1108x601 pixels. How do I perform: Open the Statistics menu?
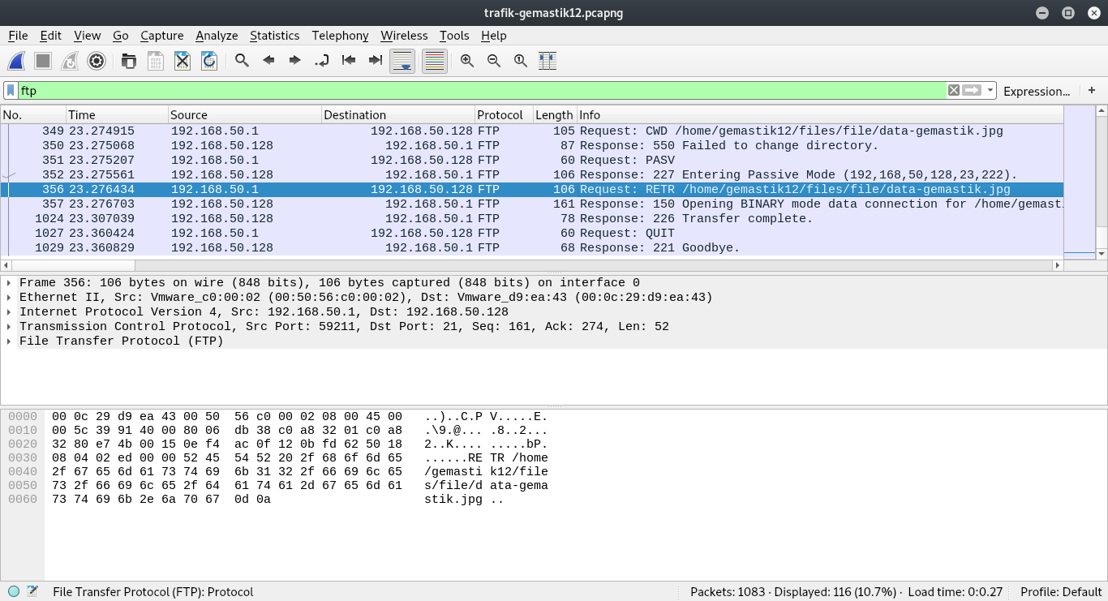point(274,36)
